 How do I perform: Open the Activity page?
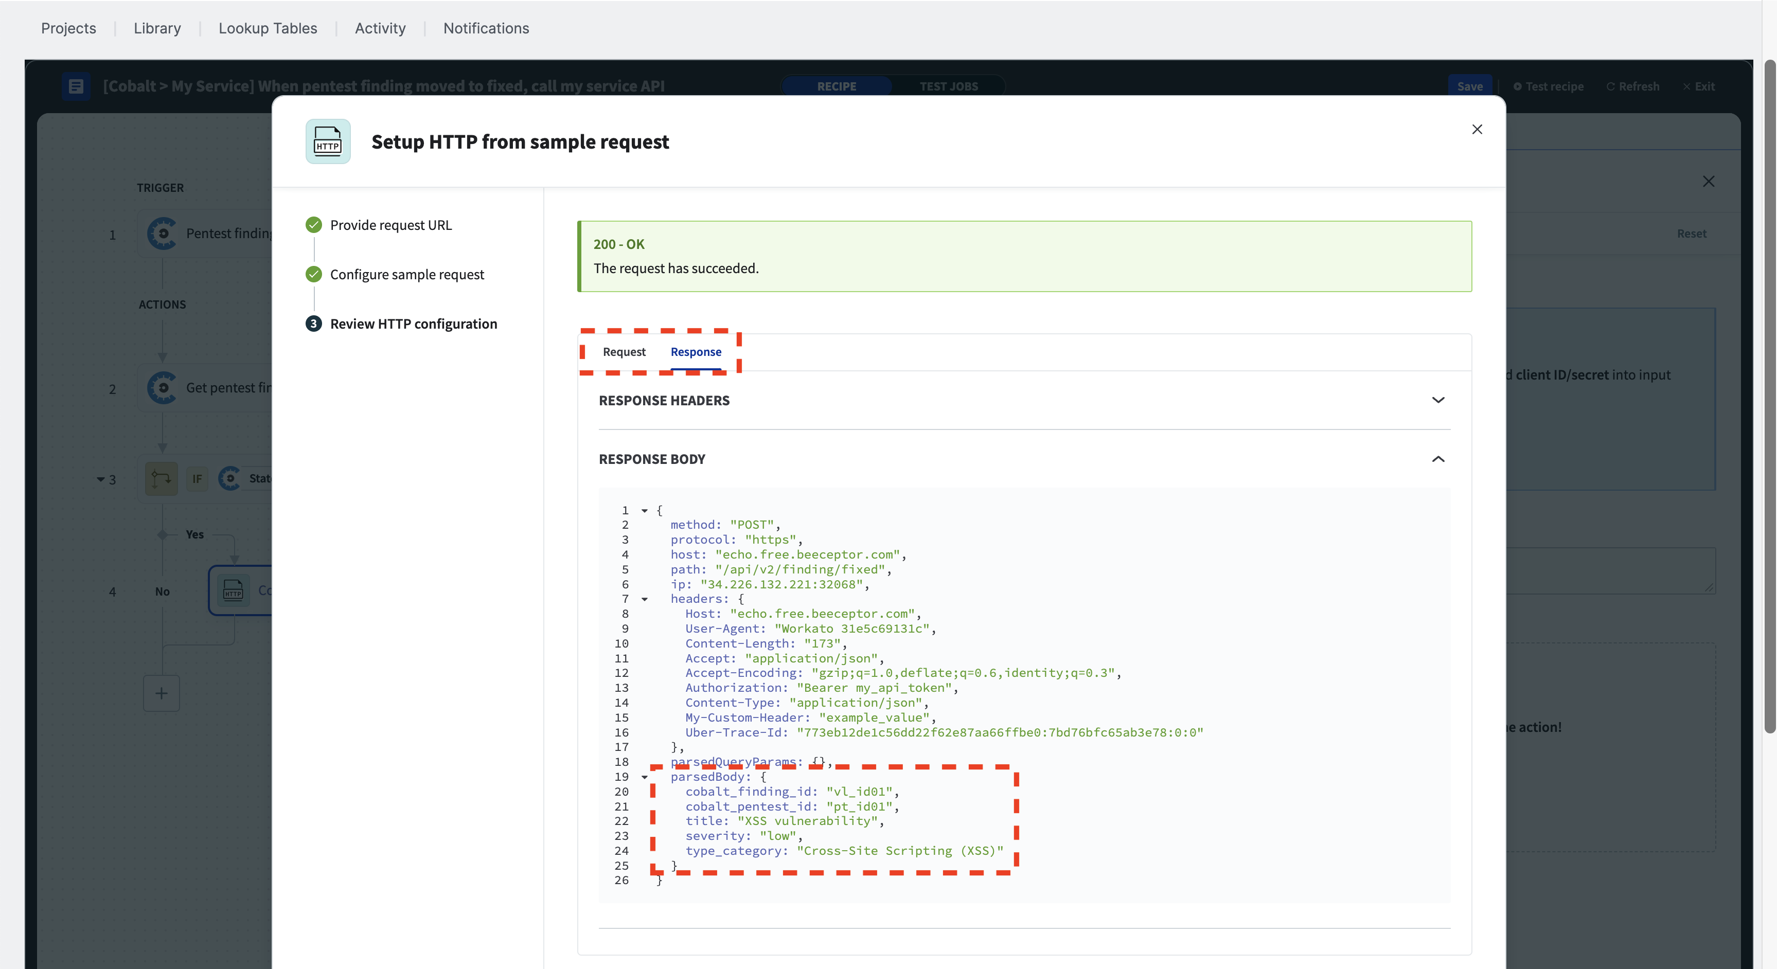pyautogui.click(x=380, y=28)
